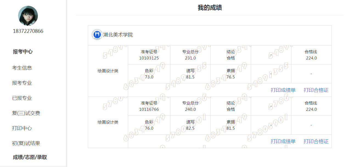Screen dimensions: 346x167
Task: Click 打印合格证 for exam number 10103125
Action: coord(316,90)
